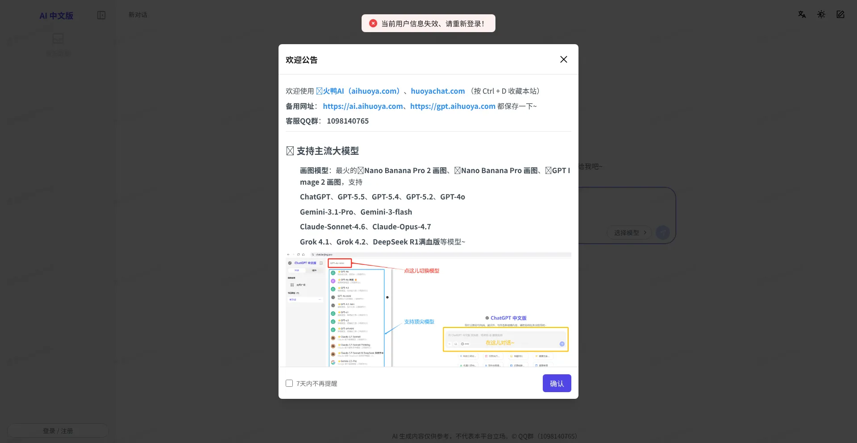Viewport: 857px width, 443px height.
Task: Check the 7天内不再提醒 checkbox
Action: [x=289, y=383]
